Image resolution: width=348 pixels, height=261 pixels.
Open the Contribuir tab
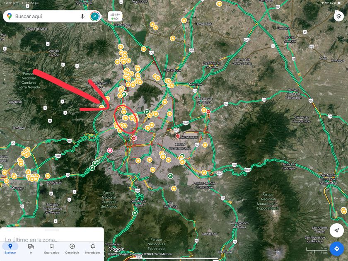click(x=72, y=248)
